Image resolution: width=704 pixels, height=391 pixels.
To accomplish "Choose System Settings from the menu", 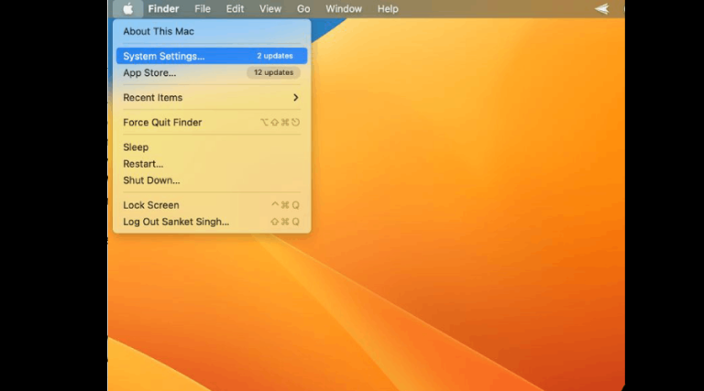I will click(212, 56).
